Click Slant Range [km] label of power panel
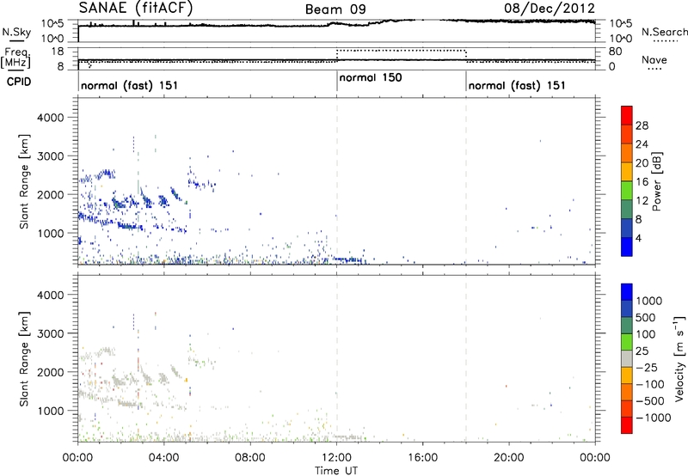688x476 pixels. coord(24,181)
